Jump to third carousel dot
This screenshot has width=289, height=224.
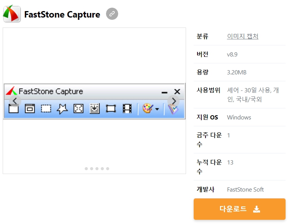point(97,169)
